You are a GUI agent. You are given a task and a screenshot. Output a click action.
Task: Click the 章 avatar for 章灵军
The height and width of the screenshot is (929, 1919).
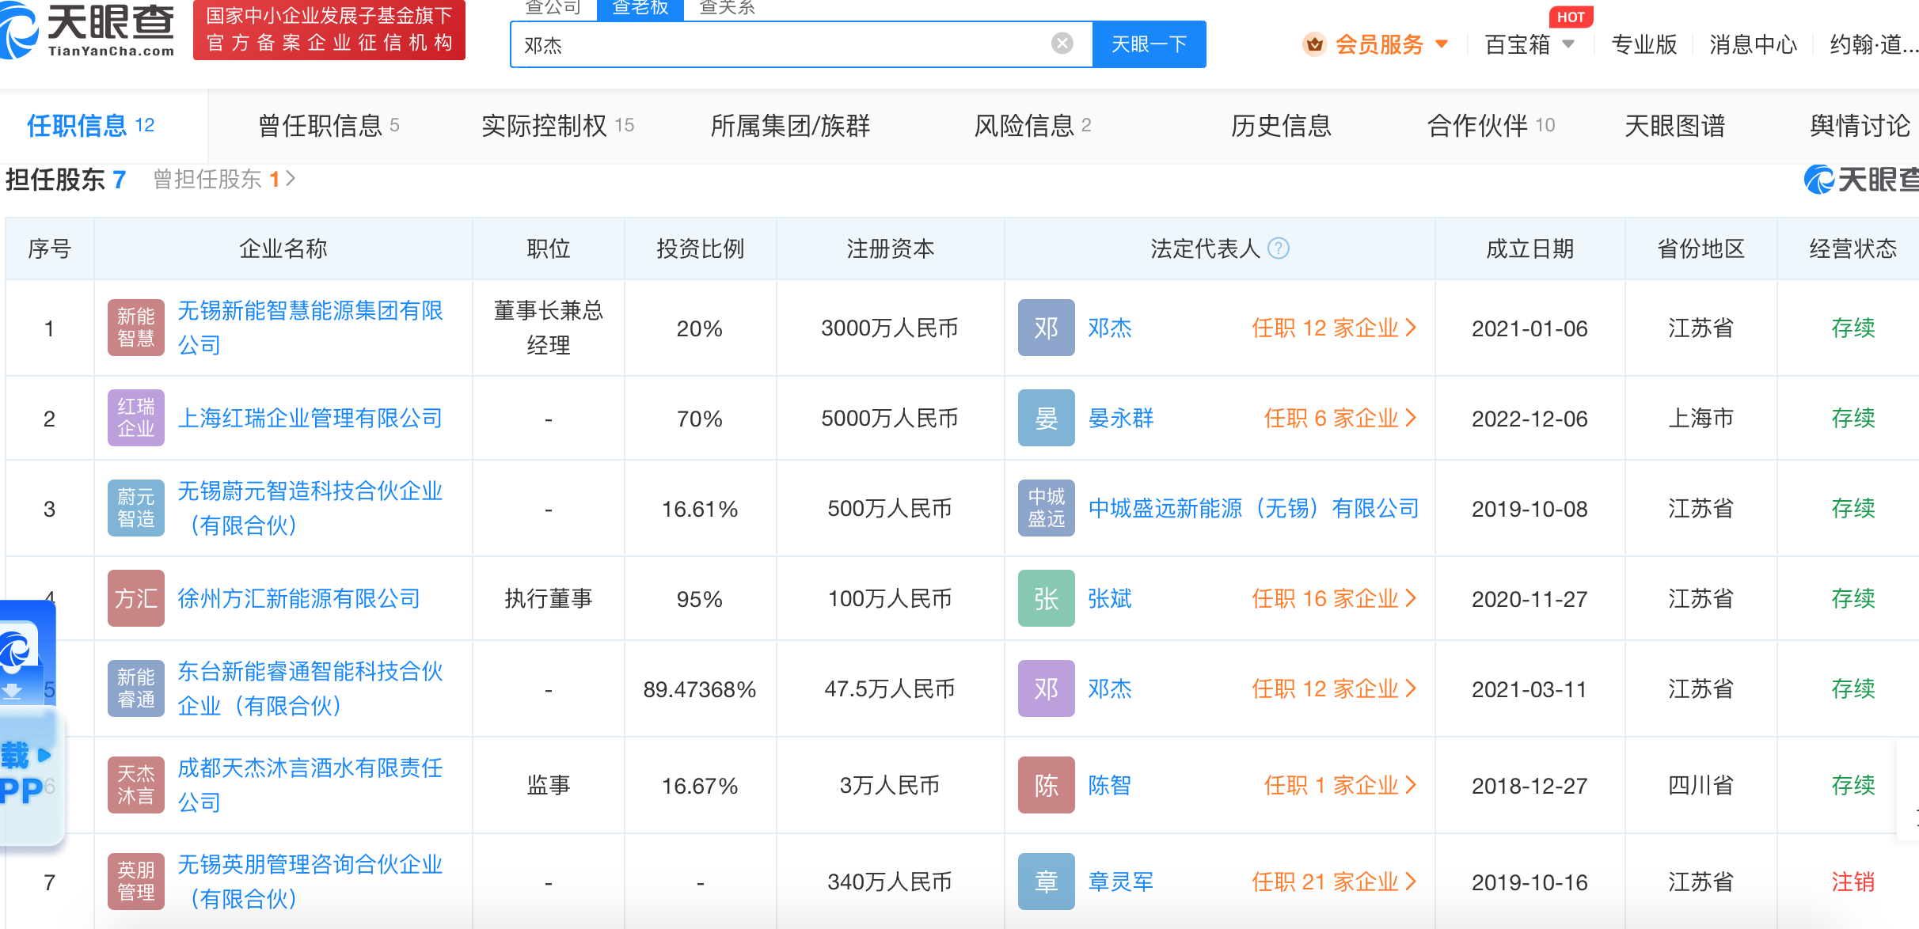coord(1046,882)
